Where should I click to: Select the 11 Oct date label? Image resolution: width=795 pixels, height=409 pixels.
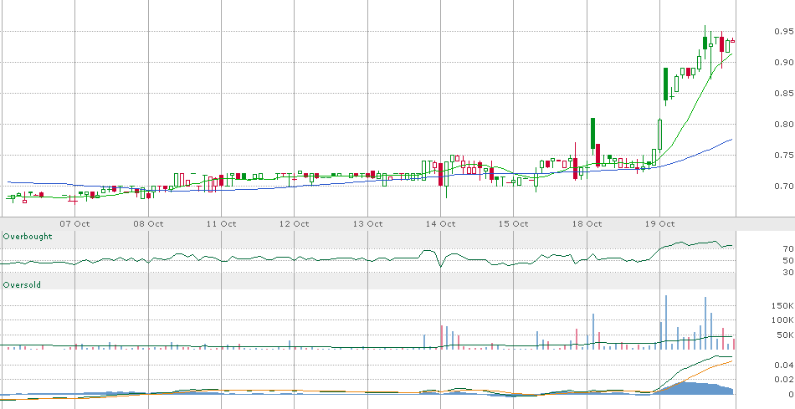[221, 223]
